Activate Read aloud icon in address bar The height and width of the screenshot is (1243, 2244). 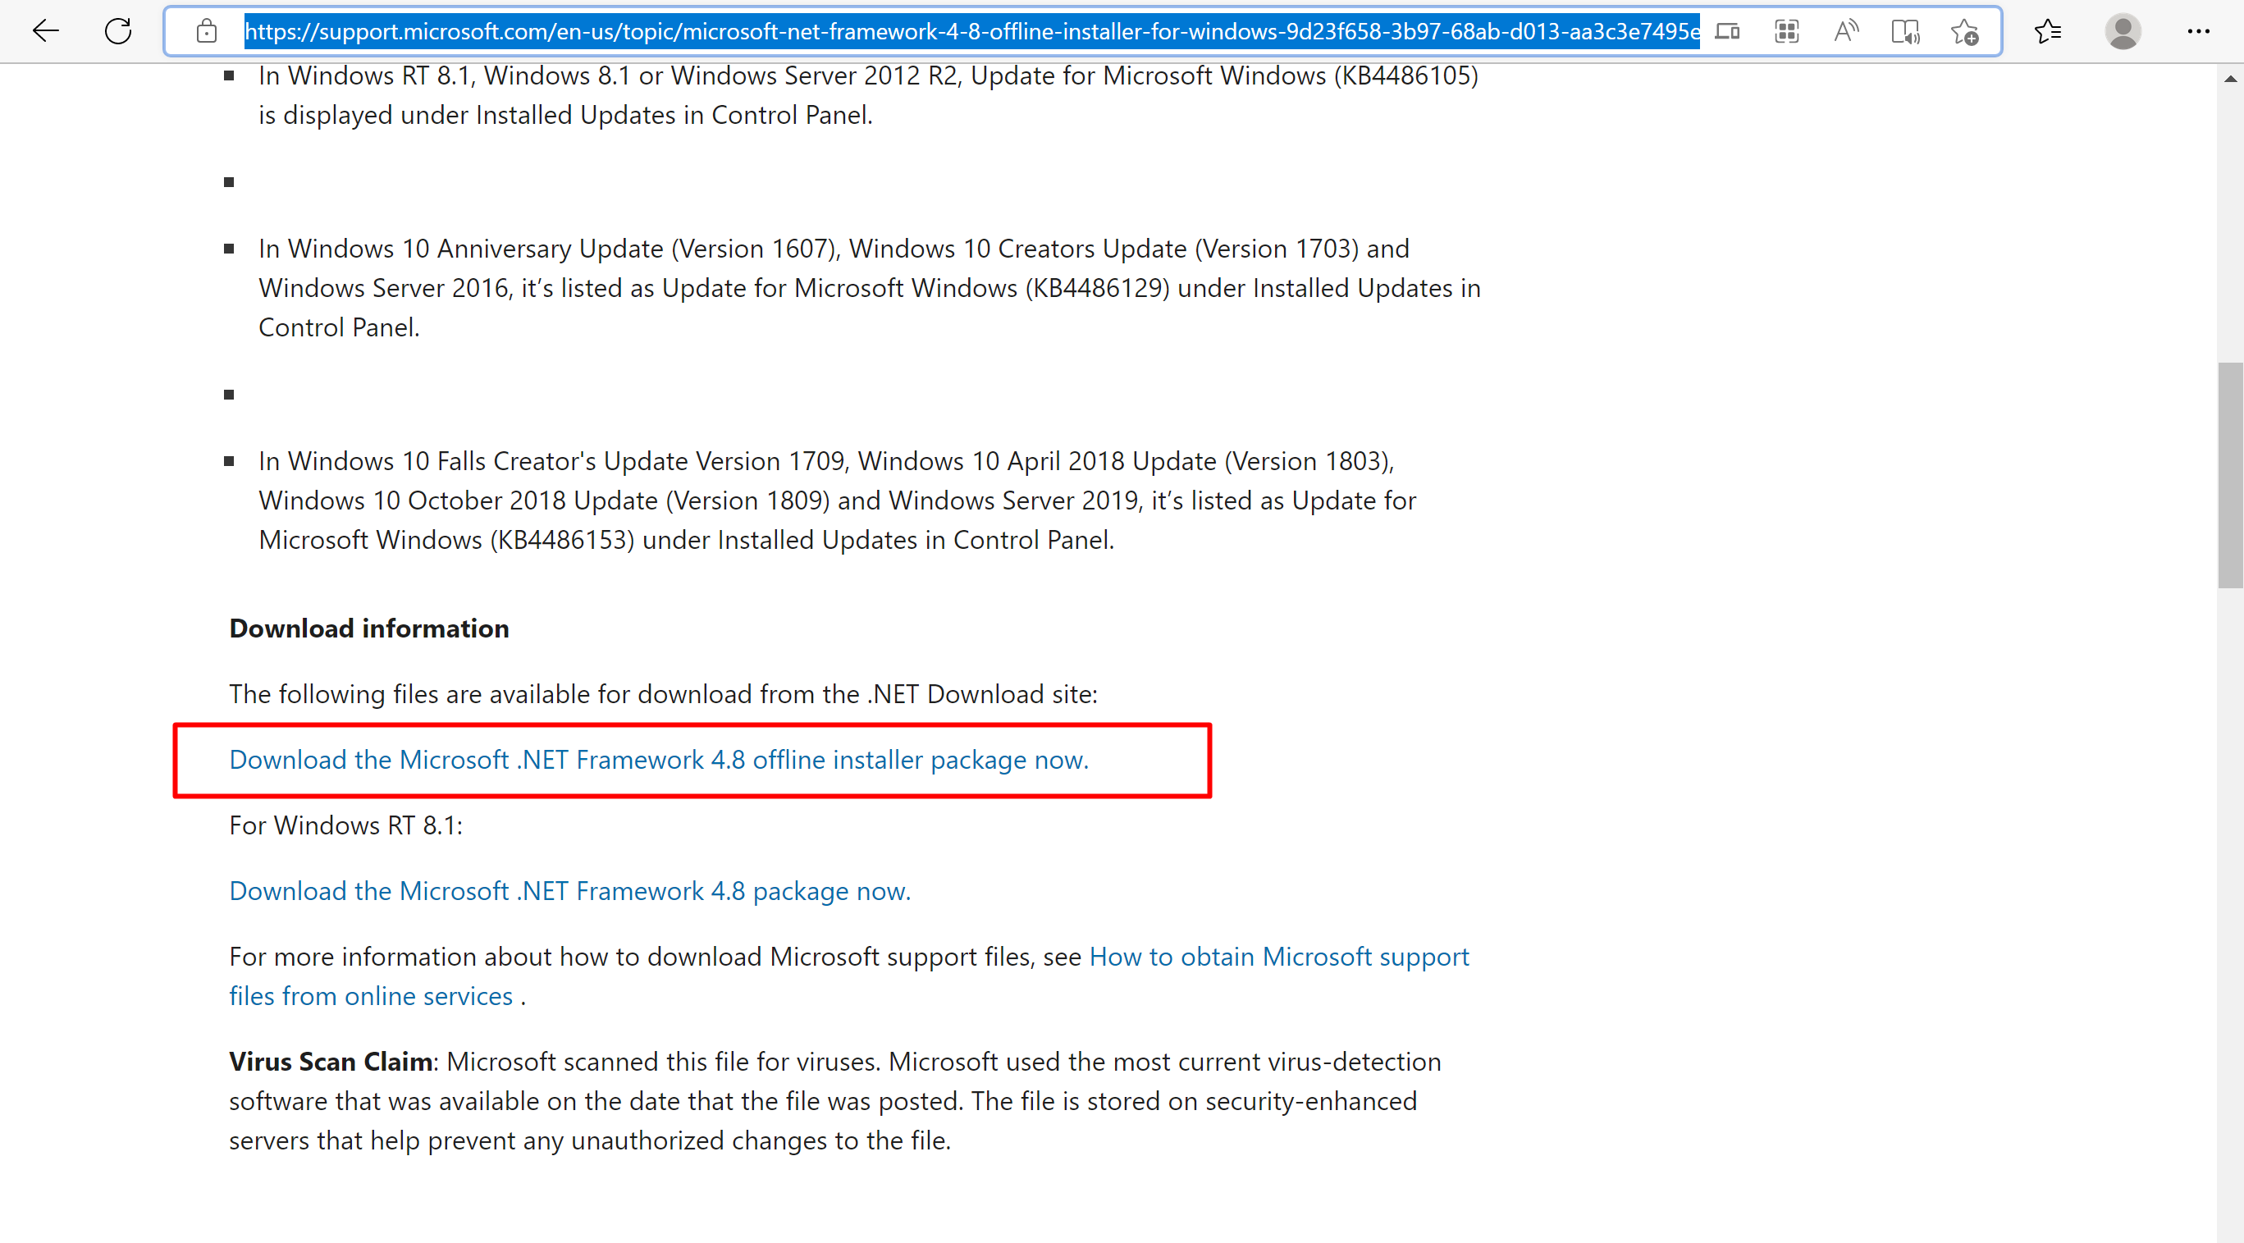(1846, 31)
